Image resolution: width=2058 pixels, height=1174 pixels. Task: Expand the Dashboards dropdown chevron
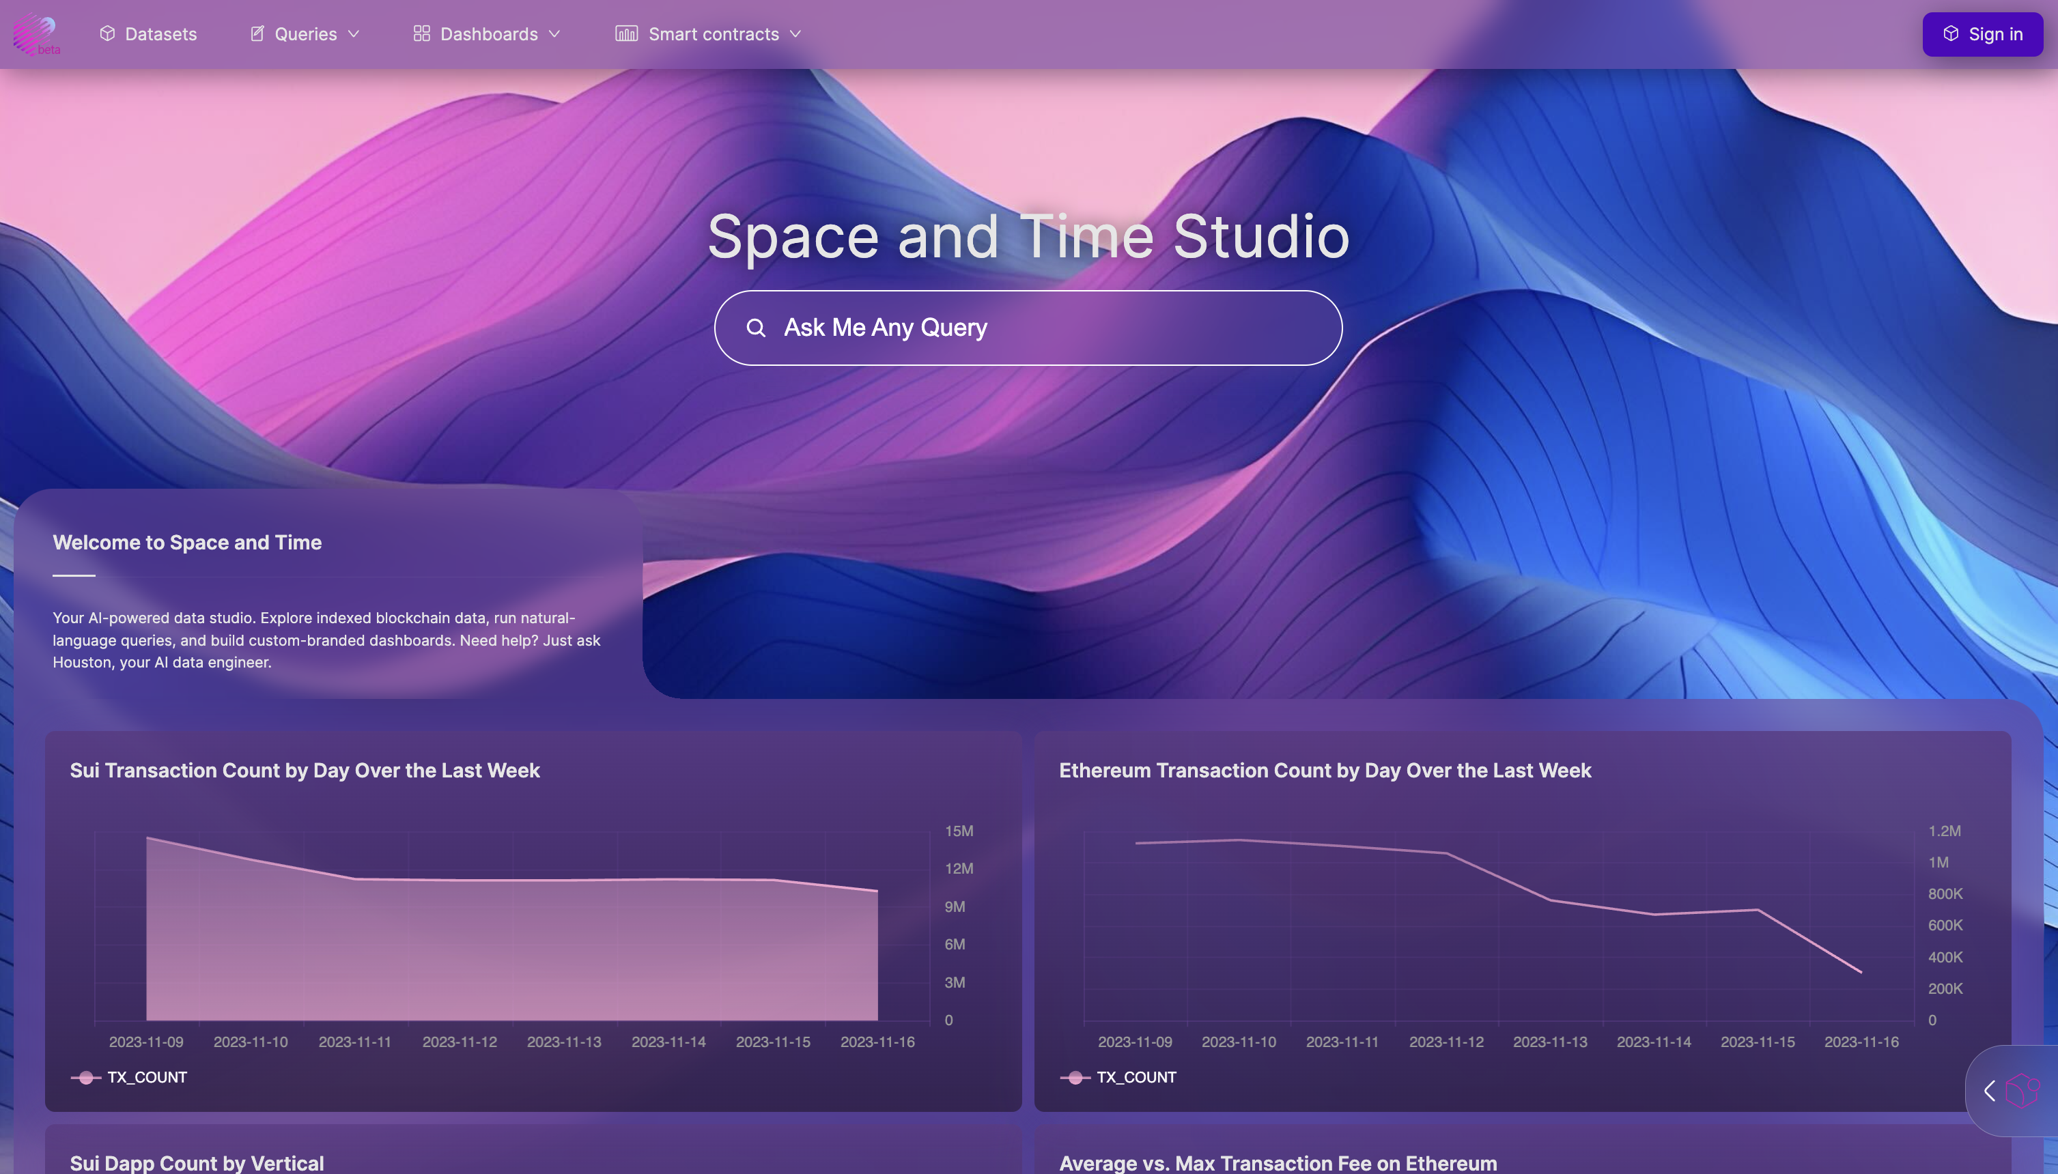point(554,34)
